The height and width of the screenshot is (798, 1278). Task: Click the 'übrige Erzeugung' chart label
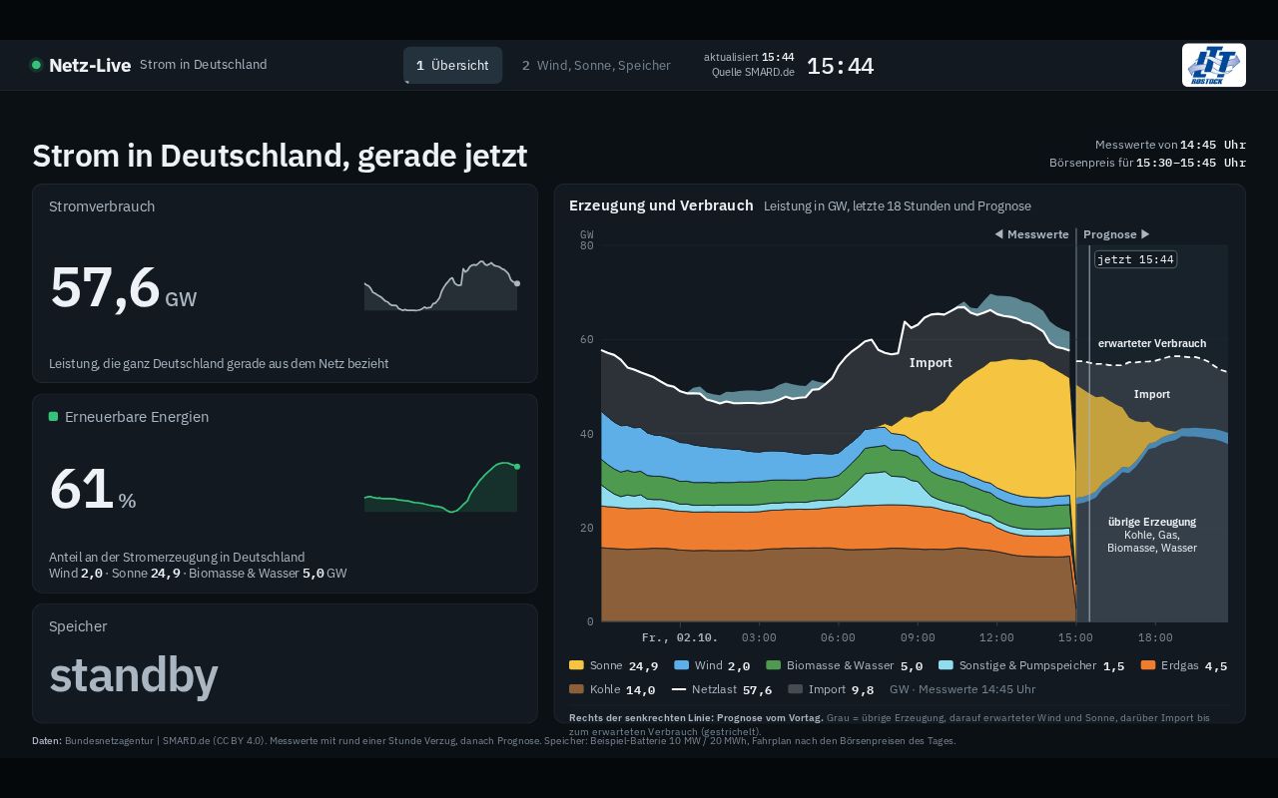tap(1152, 522)
